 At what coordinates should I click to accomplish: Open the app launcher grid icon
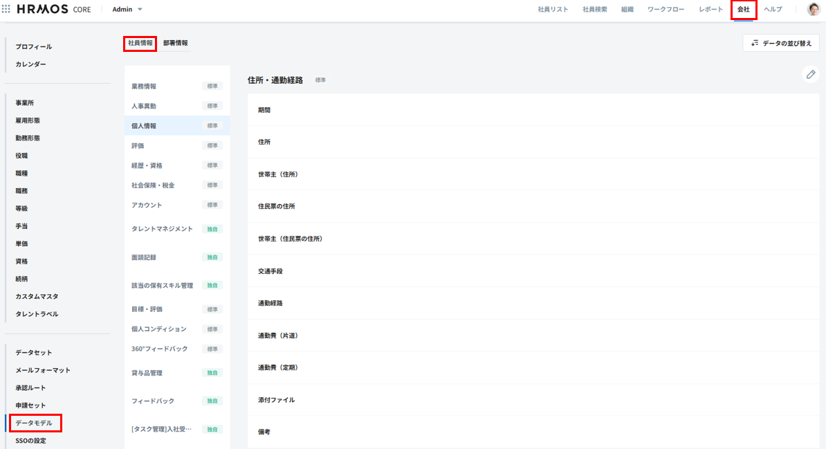click(6, 10)
